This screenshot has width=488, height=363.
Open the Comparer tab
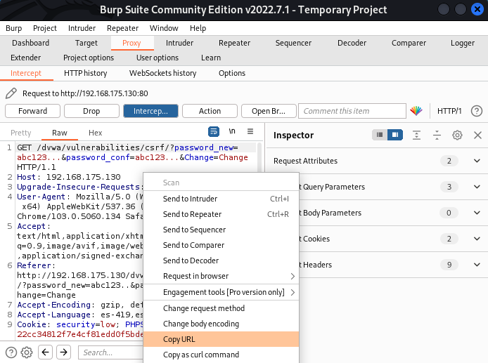point(409,43)
